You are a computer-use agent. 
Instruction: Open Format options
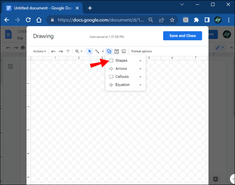(141, 51)
